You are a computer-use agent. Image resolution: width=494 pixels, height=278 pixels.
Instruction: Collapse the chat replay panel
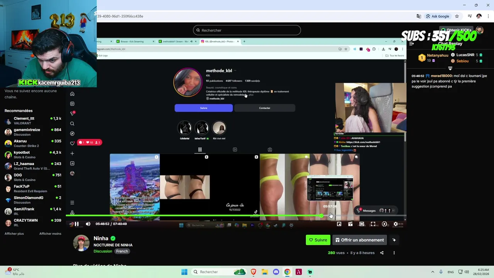point(411,44)
